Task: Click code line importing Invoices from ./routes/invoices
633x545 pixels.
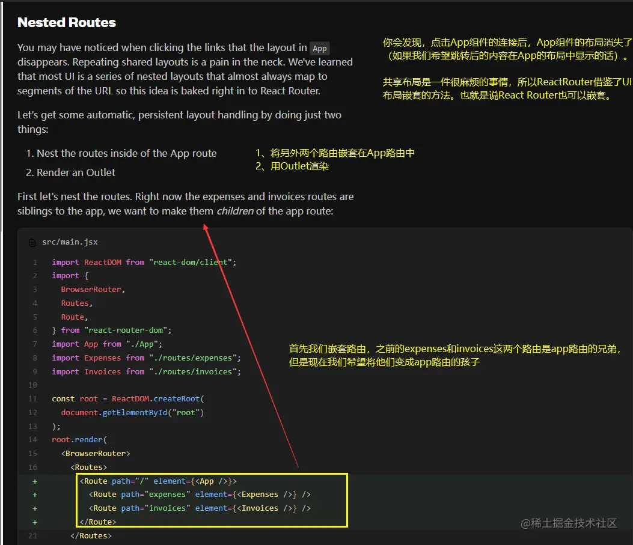Action: click(146, 371)
